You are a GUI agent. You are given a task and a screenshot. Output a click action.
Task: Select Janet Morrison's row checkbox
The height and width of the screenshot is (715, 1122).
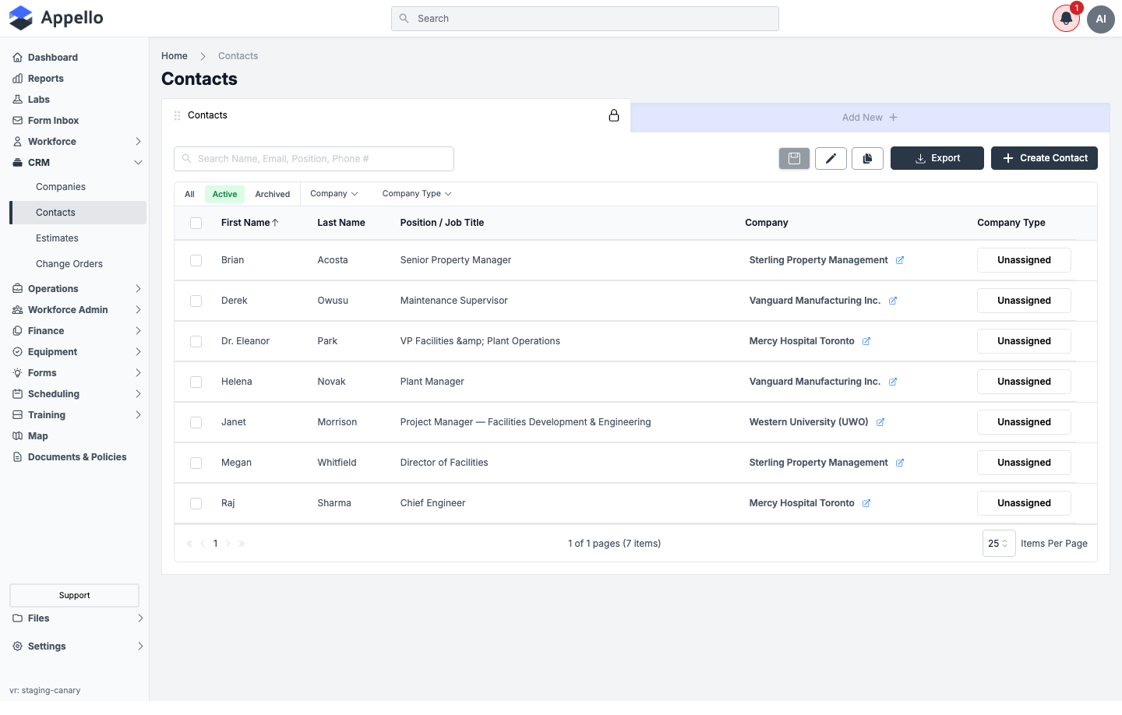coord(196,422)
